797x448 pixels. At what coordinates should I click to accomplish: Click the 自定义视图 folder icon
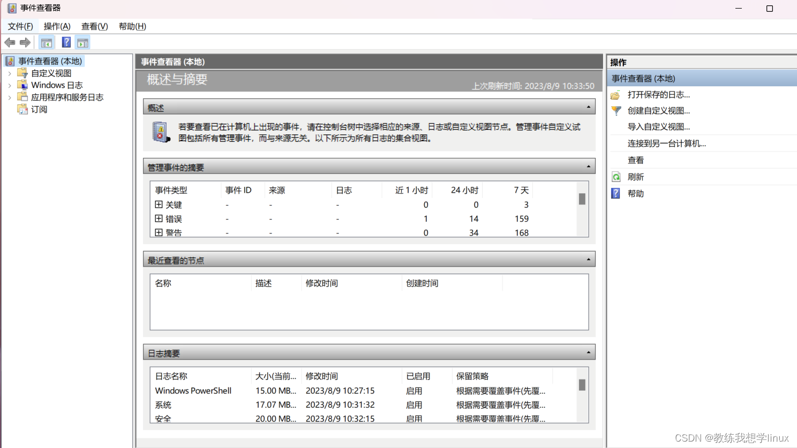pyautogui.click(x=22, y=73)
